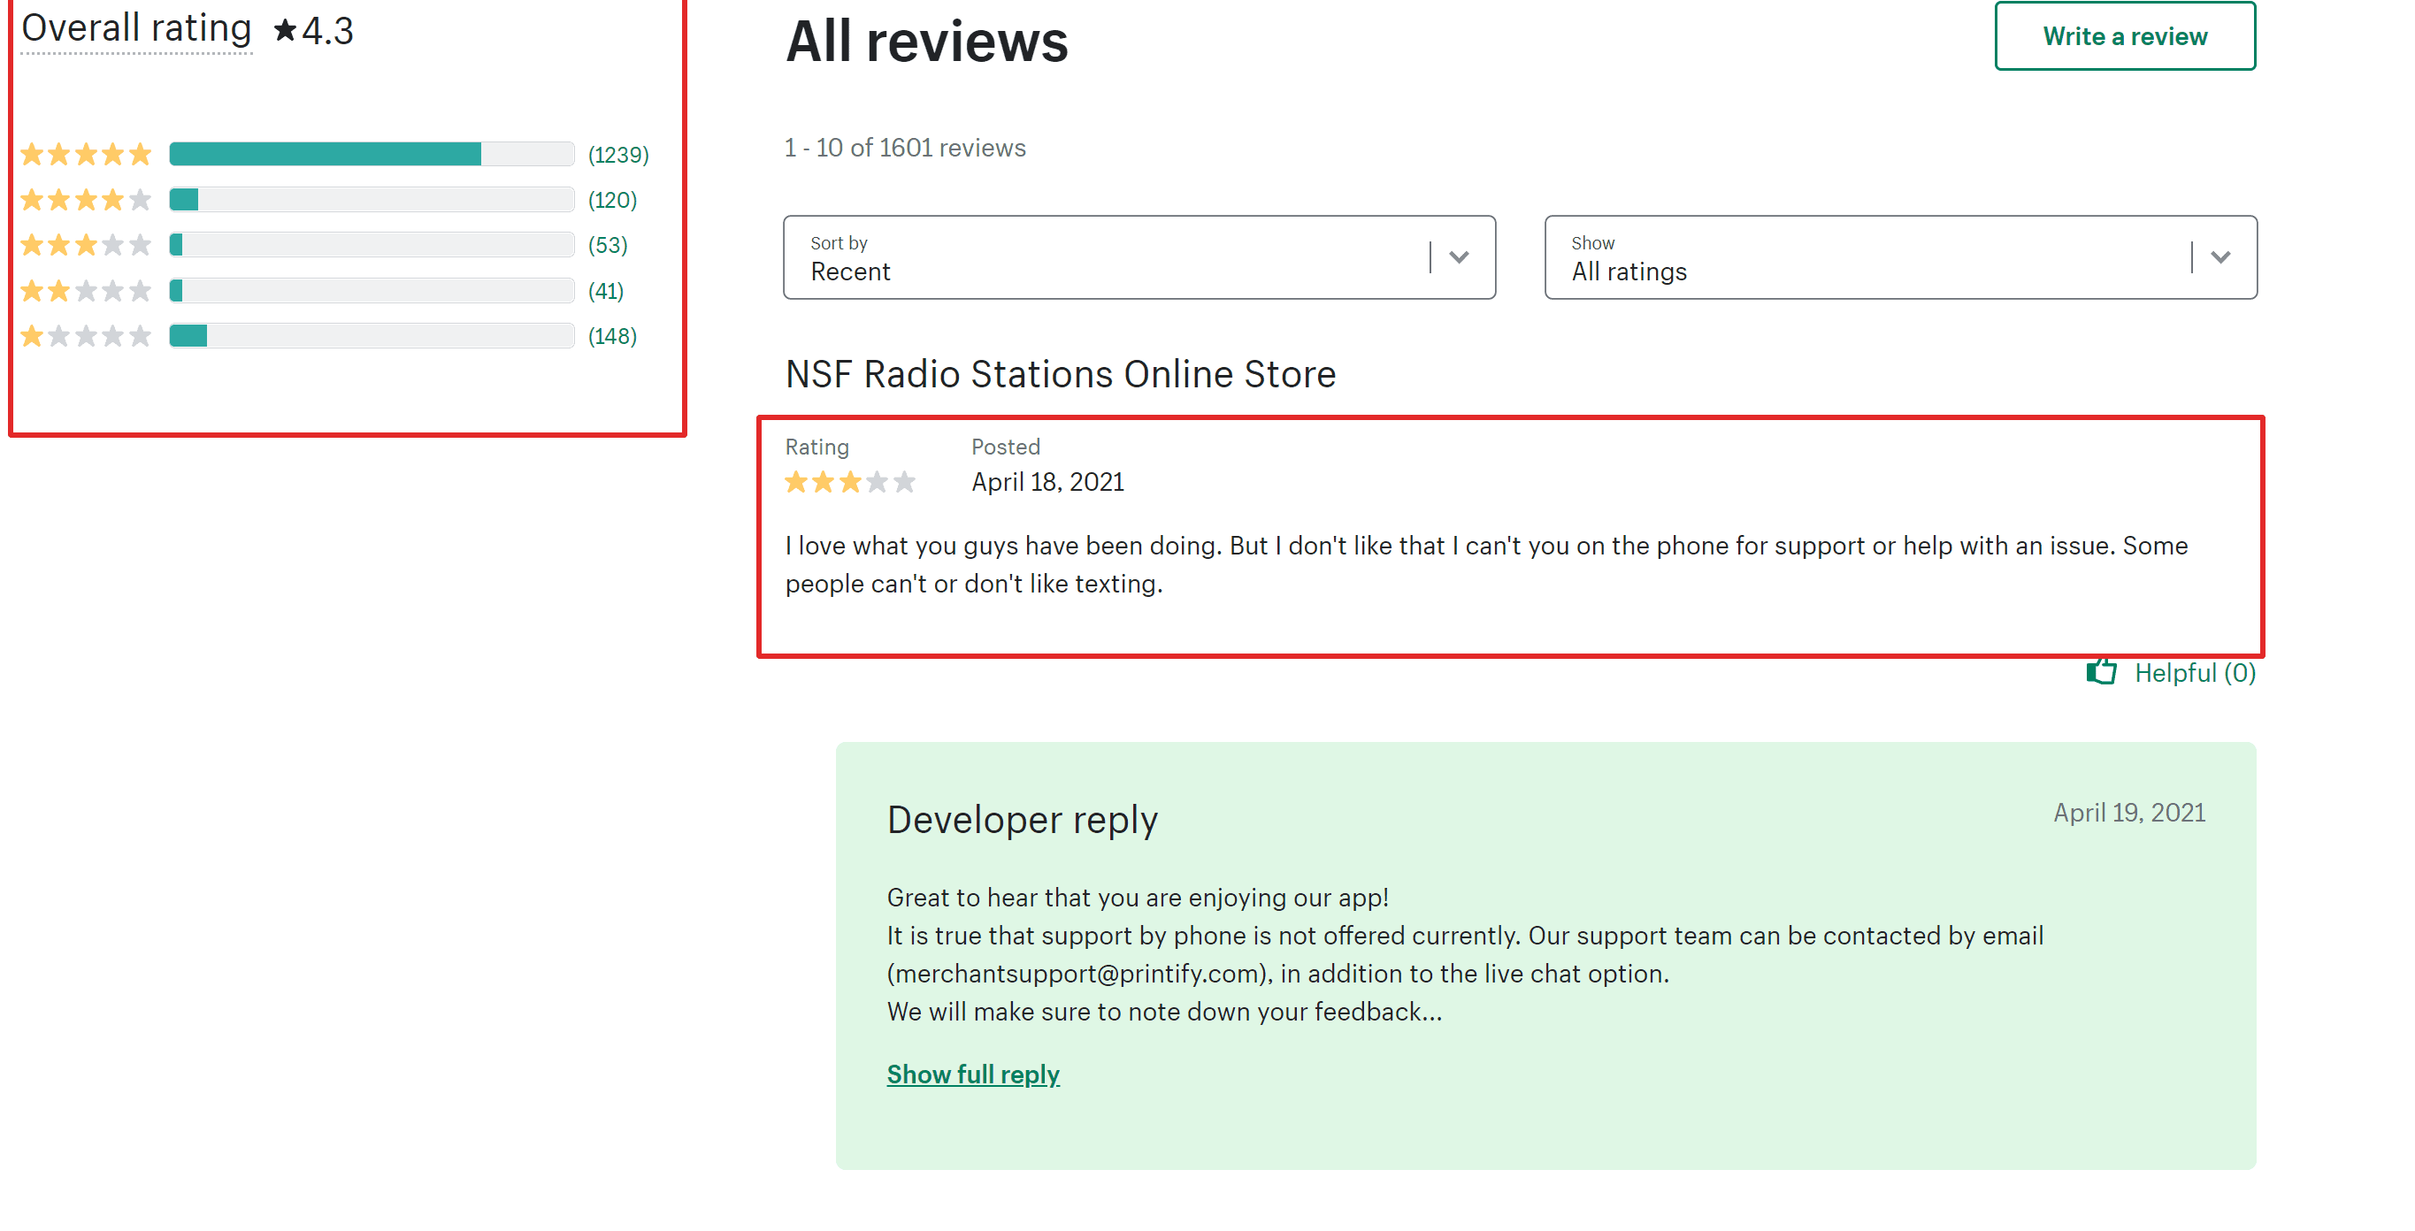
Task: Open the Sort by Recent dropdown
Action: [x=1139, y=256]
